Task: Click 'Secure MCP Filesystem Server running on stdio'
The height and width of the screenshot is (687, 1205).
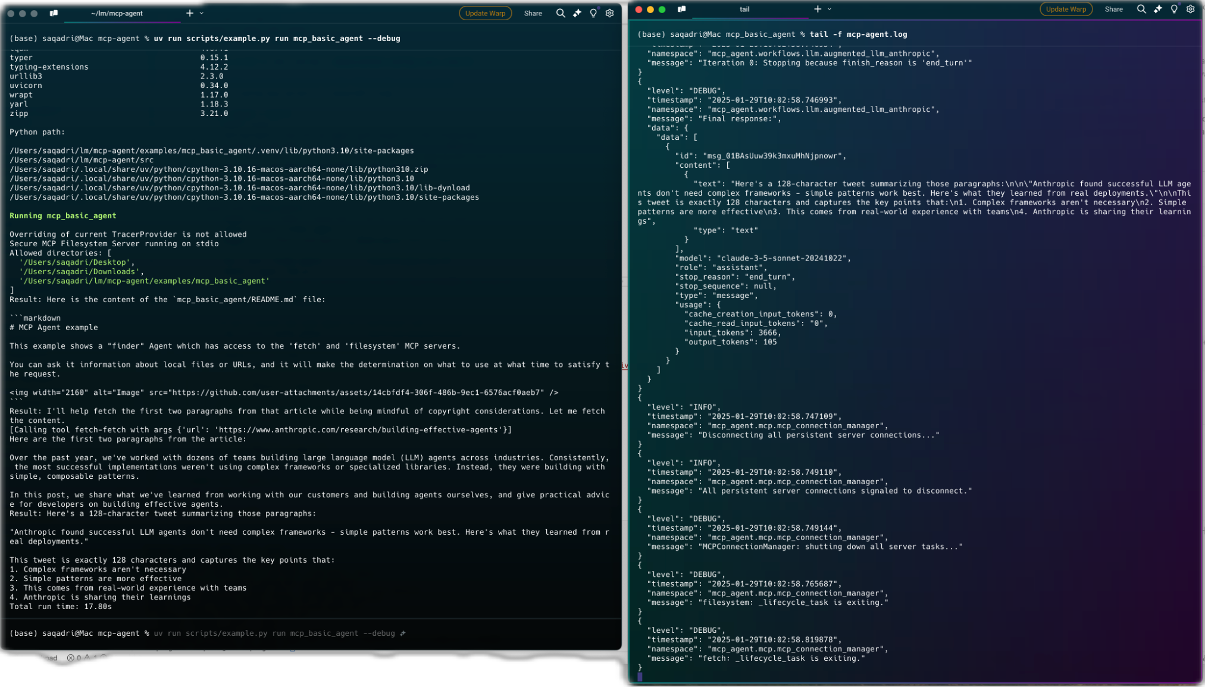Action: (114, 244)
